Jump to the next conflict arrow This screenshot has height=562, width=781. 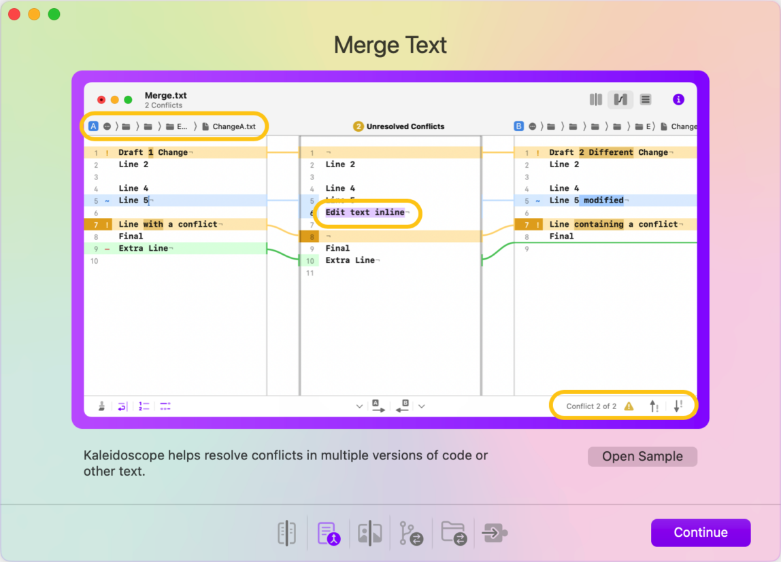(x=678, y=406)
